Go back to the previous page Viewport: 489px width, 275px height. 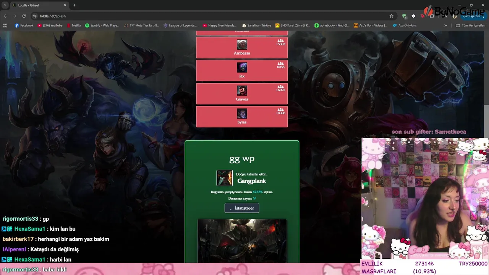tap(5, 16)
